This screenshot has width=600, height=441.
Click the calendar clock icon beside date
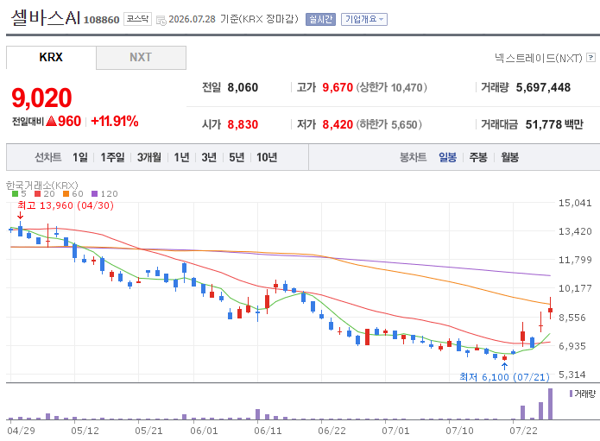click(161, 20)
